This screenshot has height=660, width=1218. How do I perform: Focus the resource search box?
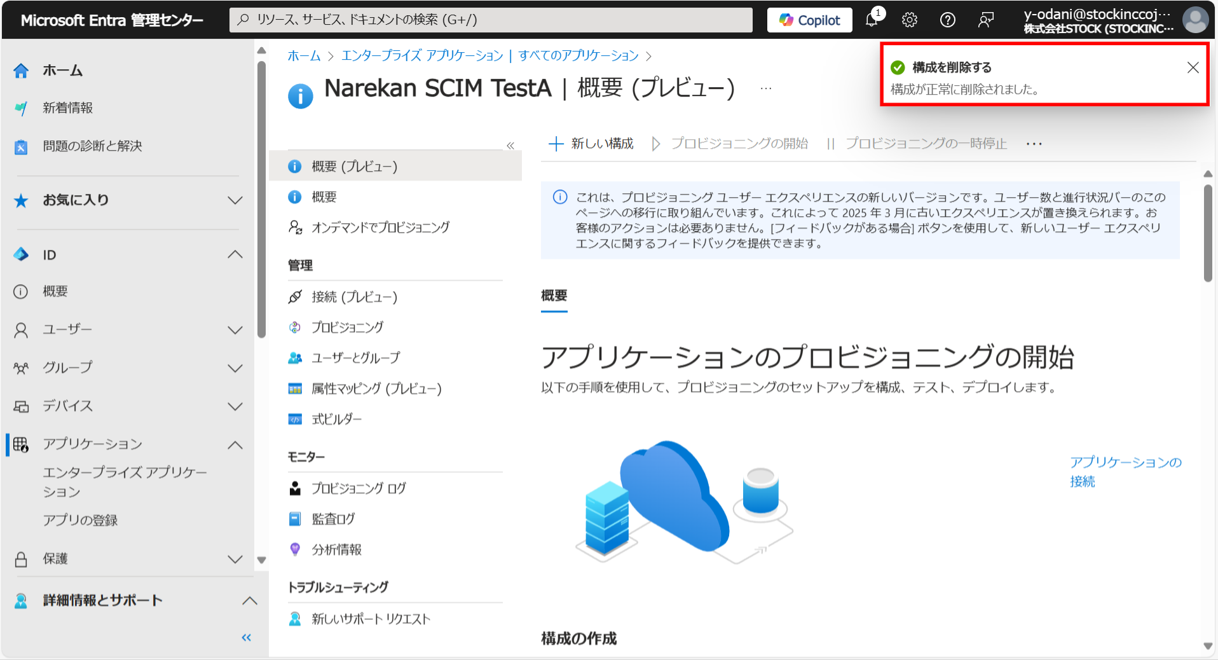click(491, 20)
